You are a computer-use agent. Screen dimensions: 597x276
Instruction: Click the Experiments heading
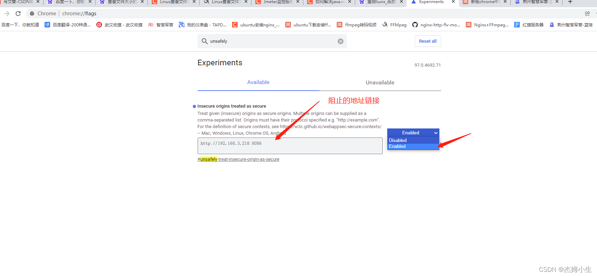tap(220, 62)
